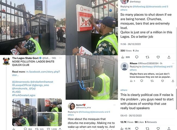Like Rilwan's reply with heart icon
Viewport: 177px width, 130px height.
[x=162, y=81]
